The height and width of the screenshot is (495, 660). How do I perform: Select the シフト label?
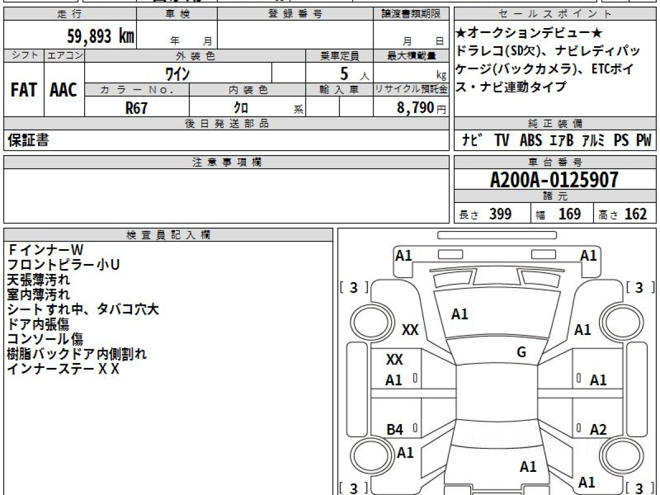point(24,56)
